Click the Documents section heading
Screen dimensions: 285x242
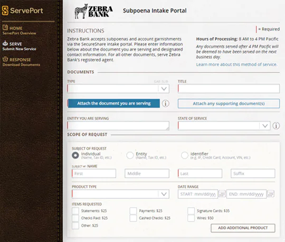click(x=81, y=72)
